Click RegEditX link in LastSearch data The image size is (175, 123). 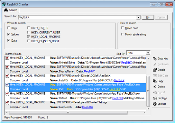(87, 107)
